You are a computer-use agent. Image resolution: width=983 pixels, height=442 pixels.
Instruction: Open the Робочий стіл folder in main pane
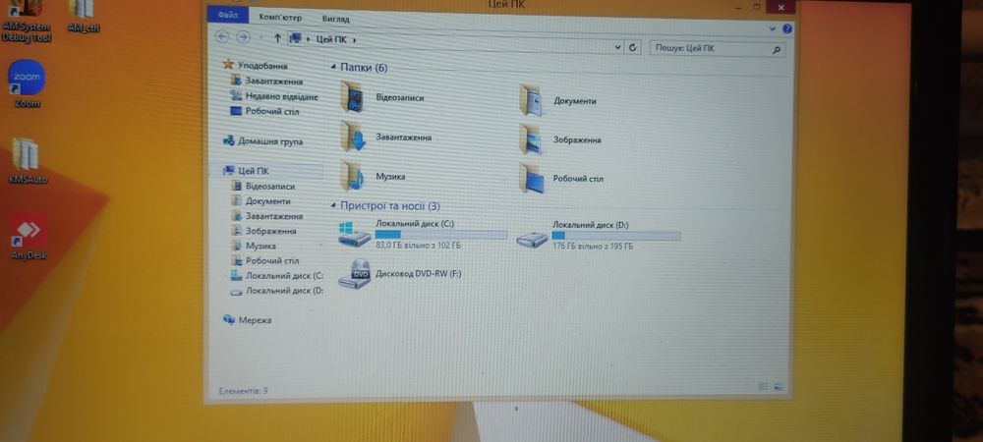[x=532, y=179]
